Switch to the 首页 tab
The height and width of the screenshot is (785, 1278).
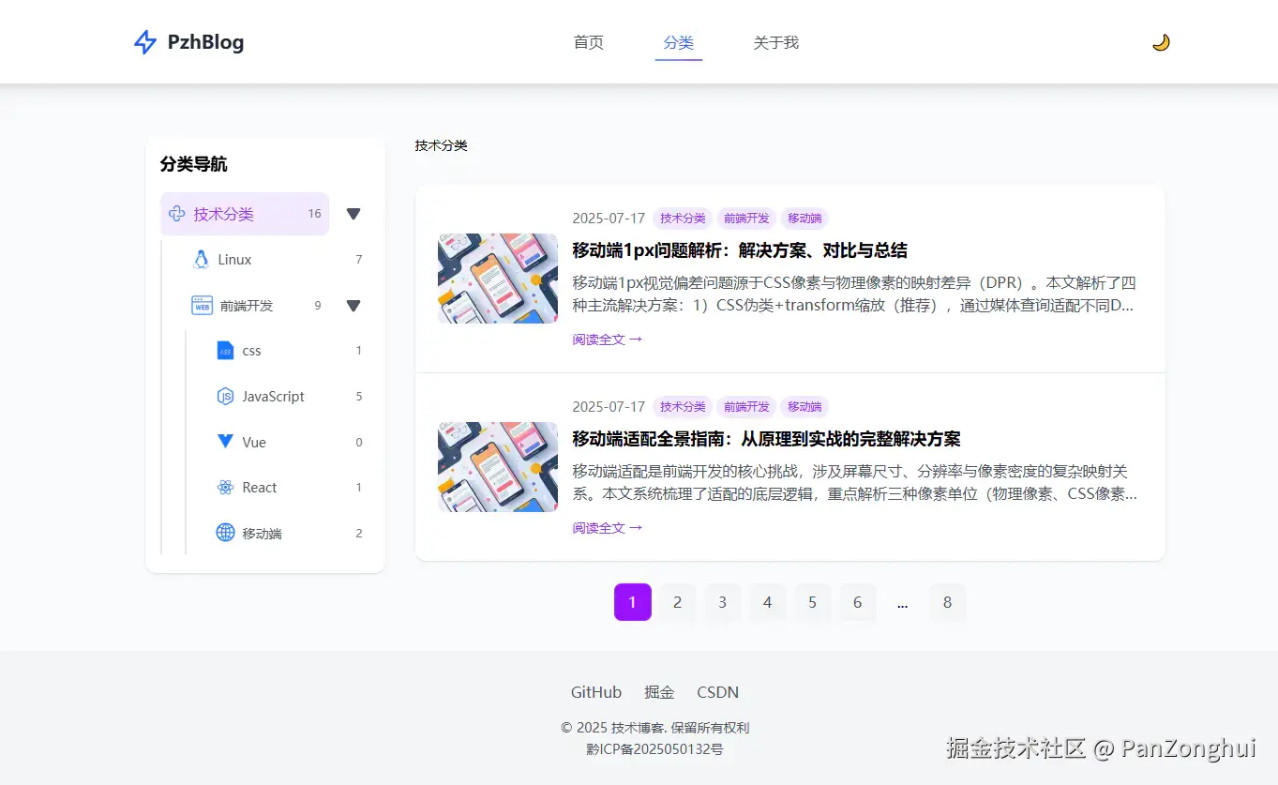point(588,42)
